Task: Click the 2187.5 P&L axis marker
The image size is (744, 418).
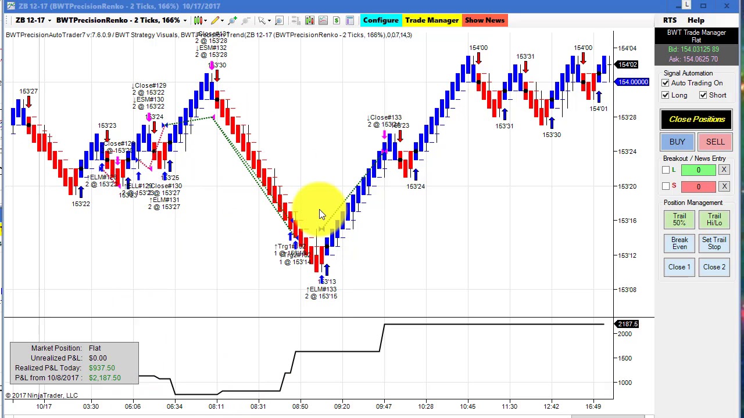Action: click(x=628, y=324)
